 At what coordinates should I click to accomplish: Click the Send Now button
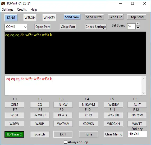pyautogui.click(x=72, y=17)
